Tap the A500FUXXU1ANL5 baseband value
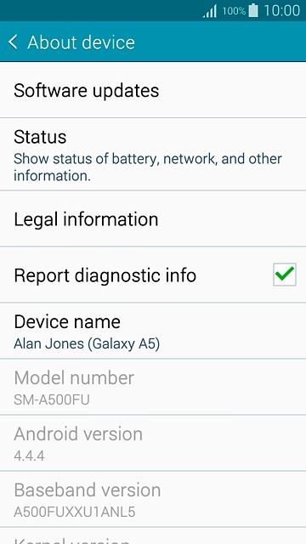Screen dimensions: 306x544 click(x=75, y=512)
